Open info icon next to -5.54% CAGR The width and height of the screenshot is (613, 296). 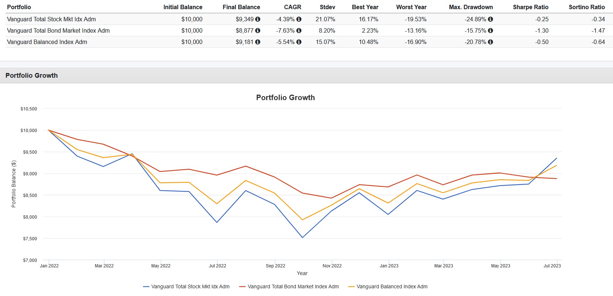(x=299, y=42)
